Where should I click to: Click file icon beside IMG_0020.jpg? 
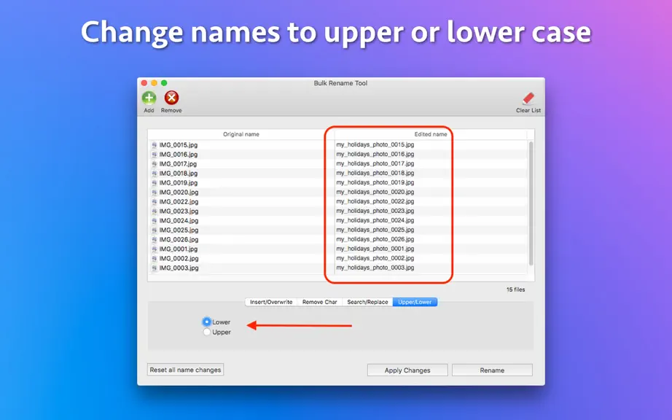coord(155,192)
